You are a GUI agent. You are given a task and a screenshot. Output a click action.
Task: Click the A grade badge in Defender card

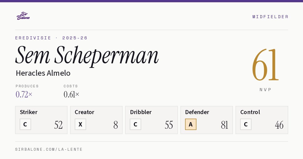coord(191,124)
